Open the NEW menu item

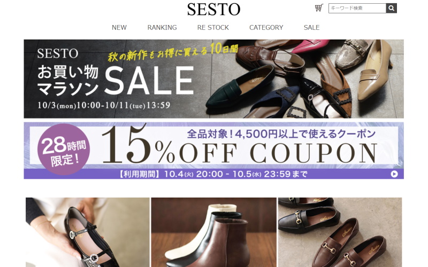coord(119,28)
